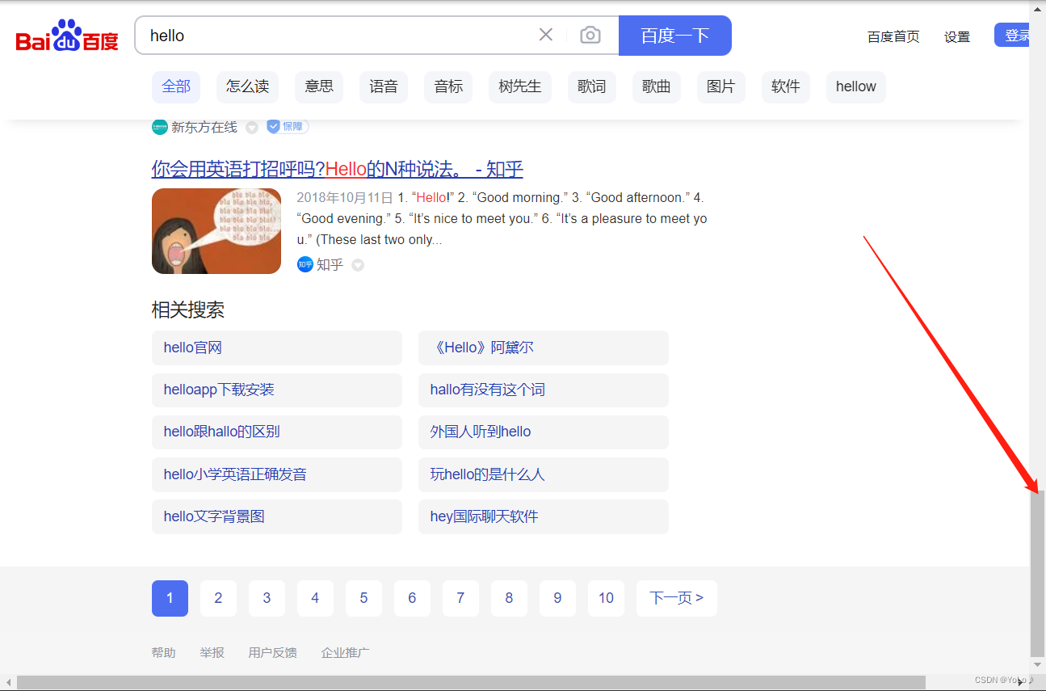Click the horizontal scrollbar thumb
The height and width of the screenshot is (691, 1046).
click(471, 683)
